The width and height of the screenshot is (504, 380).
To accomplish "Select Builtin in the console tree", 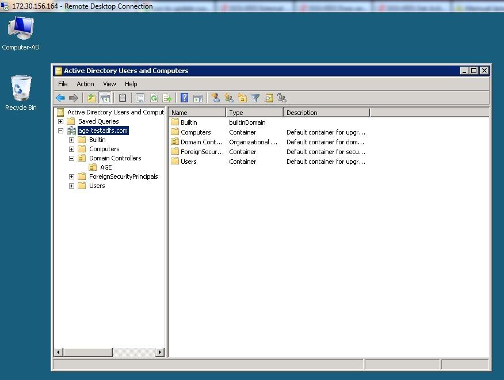I will pos(97,140).
